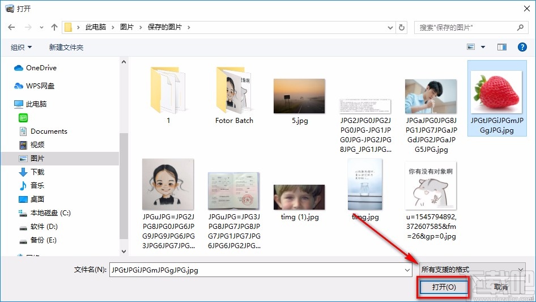
Task: Select the strawberry image JPGtJPGiJPGmJPGgJPG.jpg
Action: point(497,99)
